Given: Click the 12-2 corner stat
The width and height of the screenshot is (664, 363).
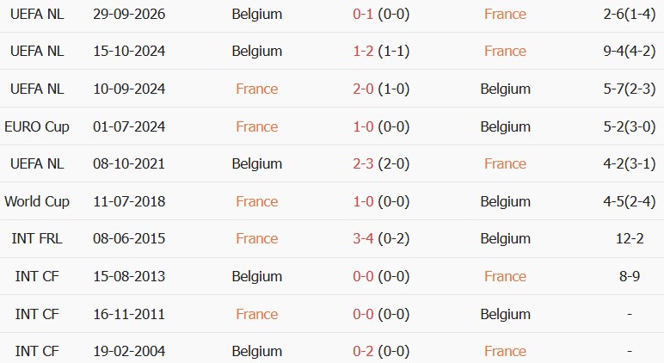Looking at the screenshot, I should 630,238.
